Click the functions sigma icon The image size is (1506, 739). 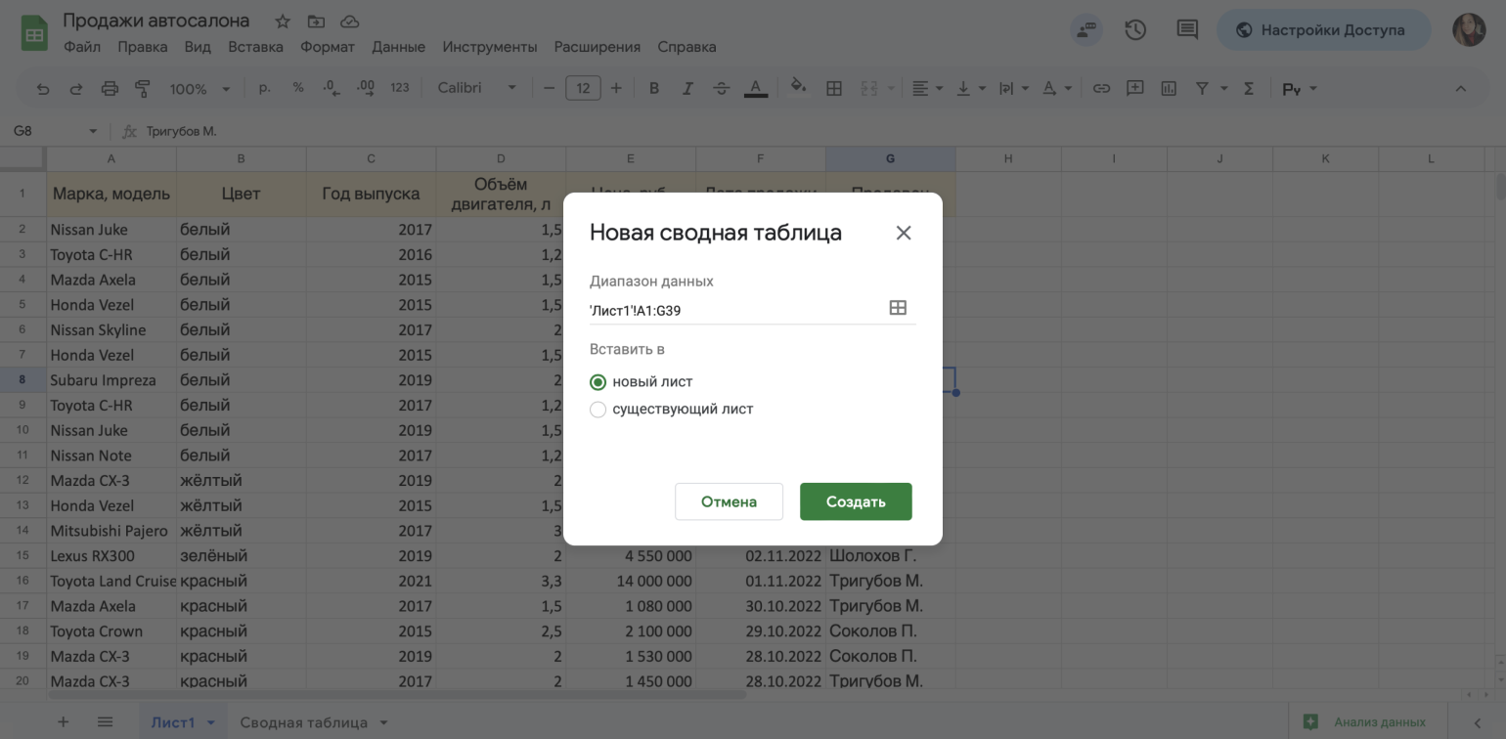click(x=1249, y=89)
